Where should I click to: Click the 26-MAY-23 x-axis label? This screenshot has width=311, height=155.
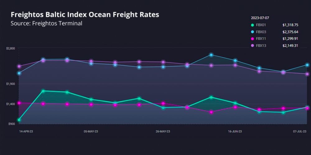pos(163,131)
